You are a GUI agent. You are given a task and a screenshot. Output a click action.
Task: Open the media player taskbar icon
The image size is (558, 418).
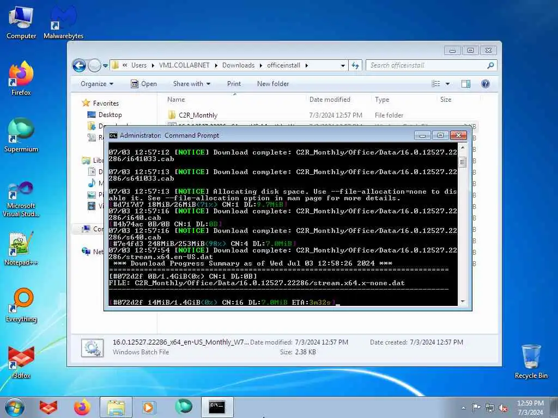(148, 407)
